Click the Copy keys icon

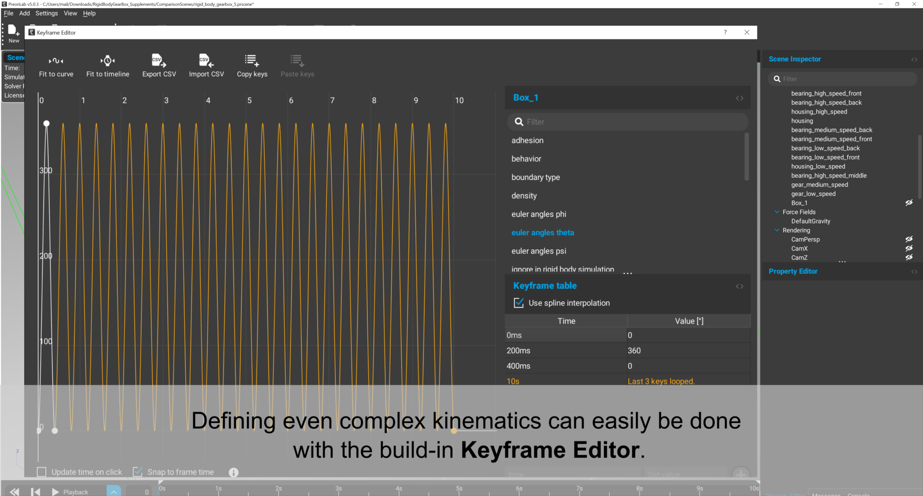click(252, 60)
